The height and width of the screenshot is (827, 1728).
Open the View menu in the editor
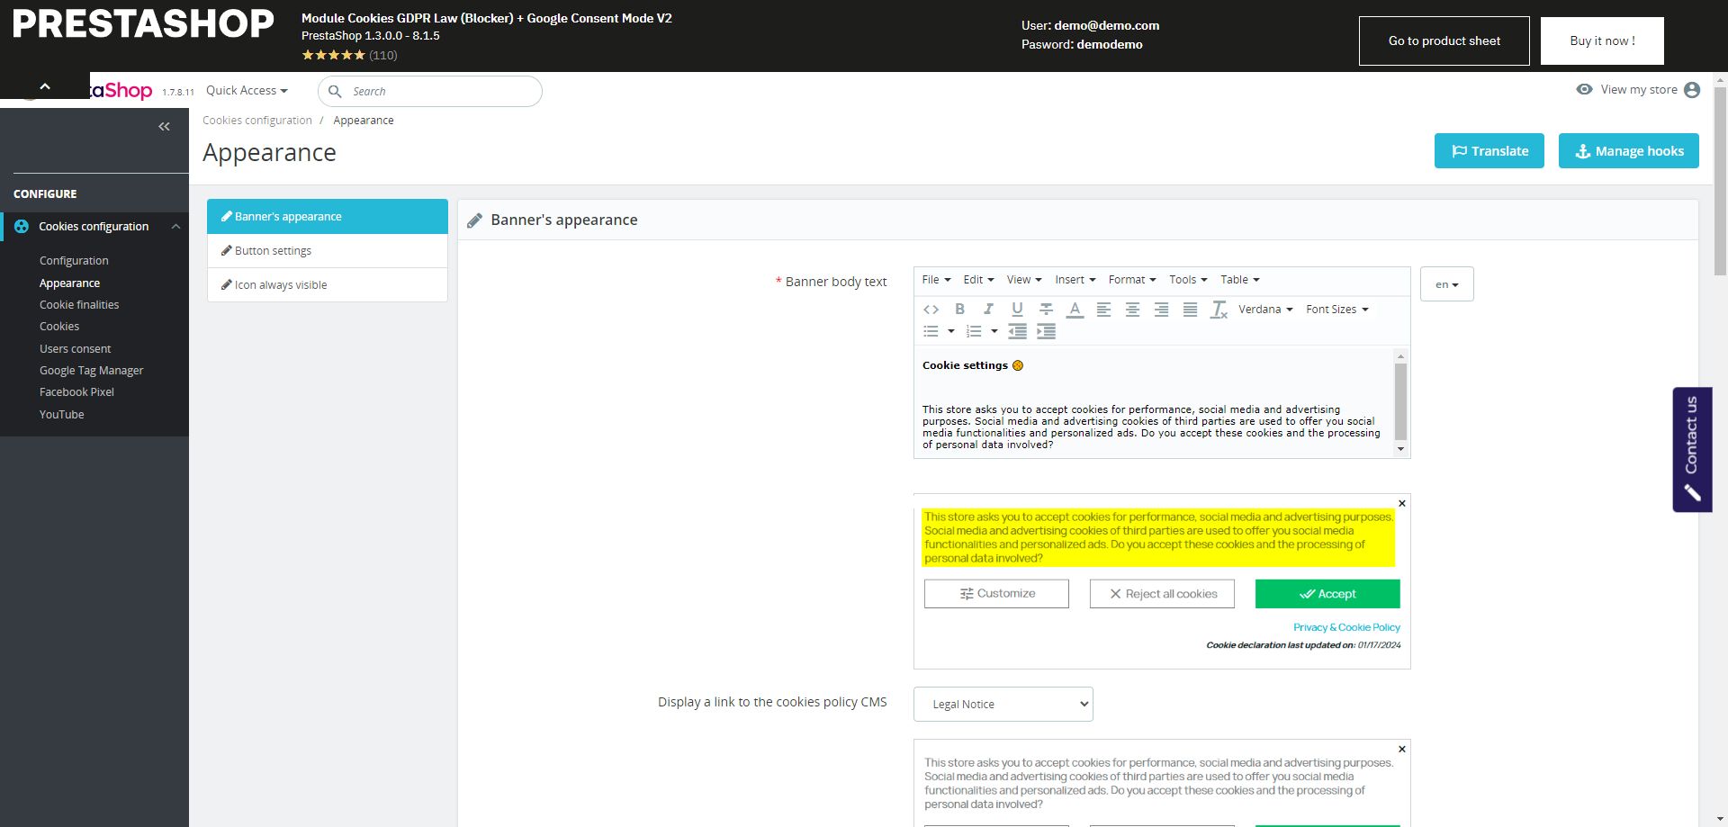[x=1024, y=280]
